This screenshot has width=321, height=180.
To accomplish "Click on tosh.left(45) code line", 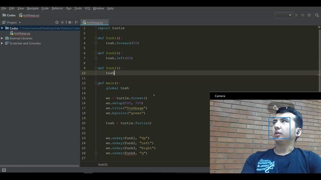I will (x=119, y=58).
